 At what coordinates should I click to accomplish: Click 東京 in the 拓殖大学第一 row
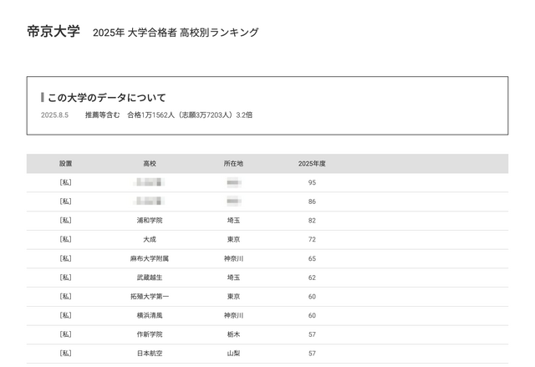click(x=233, y=297)
